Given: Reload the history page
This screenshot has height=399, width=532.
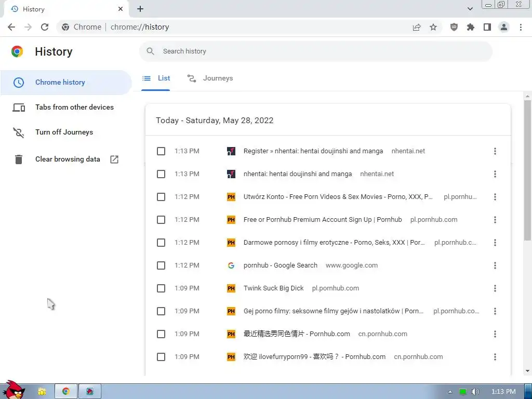Looking at the screenshot, I should coord(45,27).
